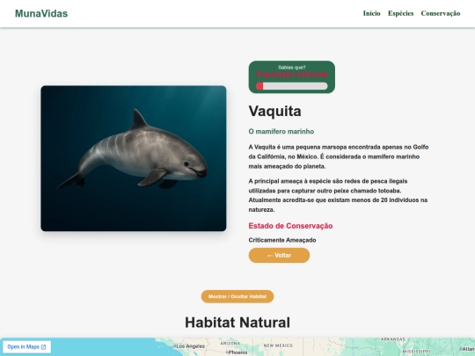The image size is (475, 356).
Task: Click the ARKANSAS label on map
Action: 392,339
